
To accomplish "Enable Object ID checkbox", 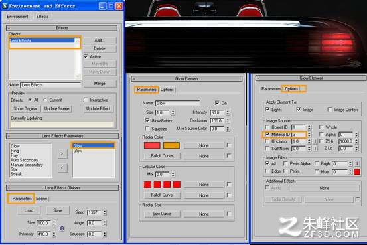I will [267, 127].
